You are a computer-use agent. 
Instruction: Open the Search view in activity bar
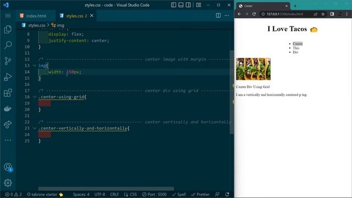[8, 45]
